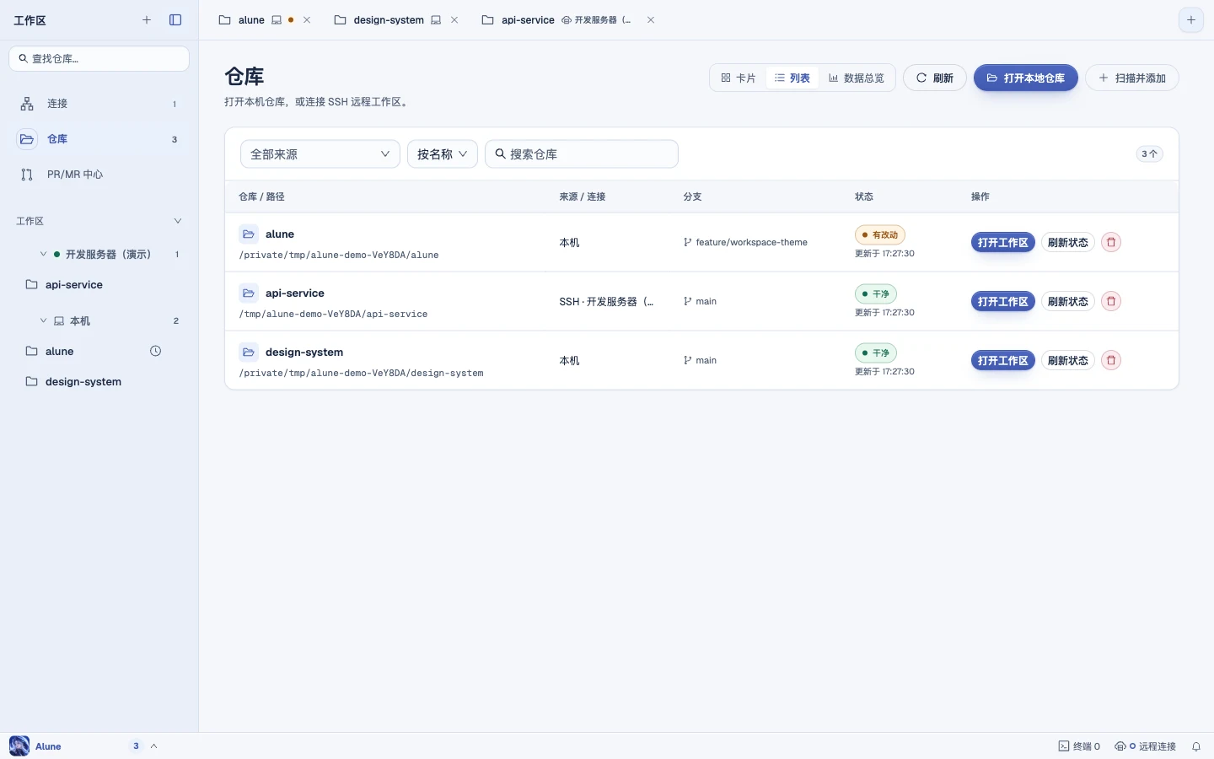Click the folder icon of the alune row
1214x759 pixels.
click(249, 234)
